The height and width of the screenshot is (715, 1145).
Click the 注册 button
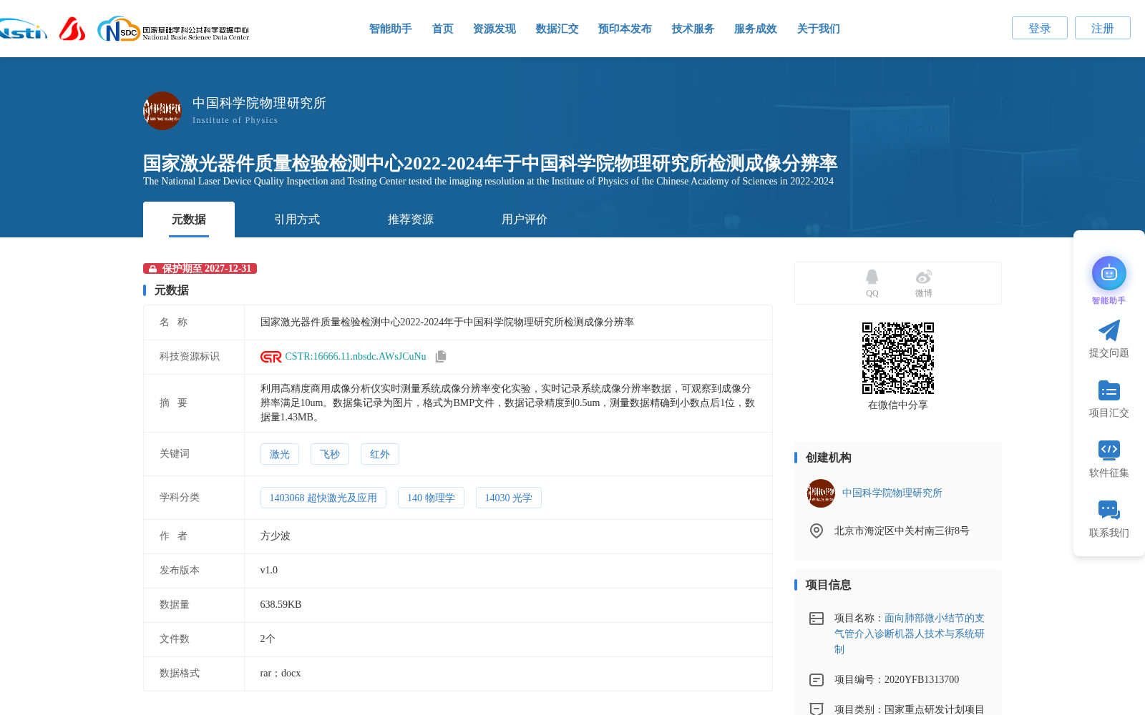tap(1103, 28)
